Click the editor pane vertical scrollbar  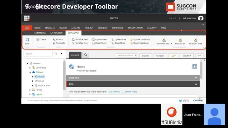201,70
